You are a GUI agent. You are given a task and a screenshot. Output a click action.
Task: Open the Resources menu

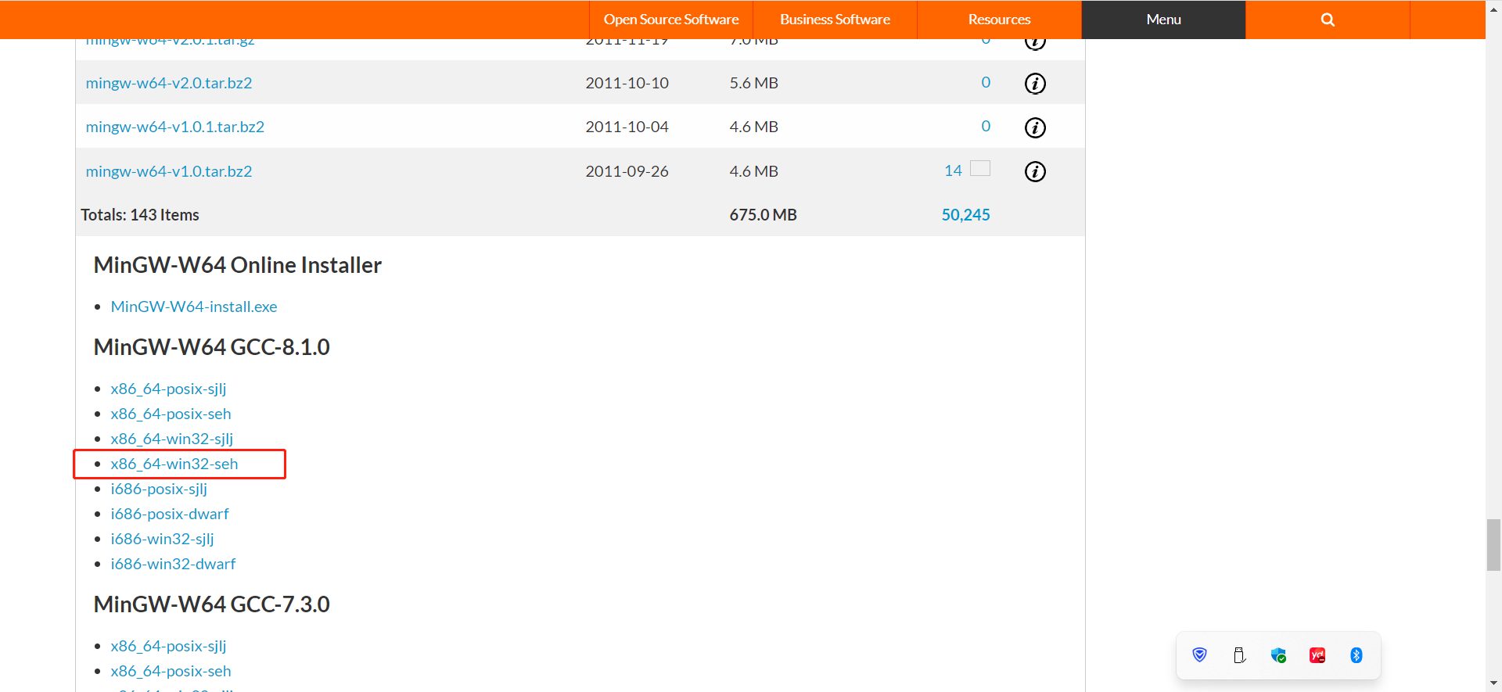(999, 20)
